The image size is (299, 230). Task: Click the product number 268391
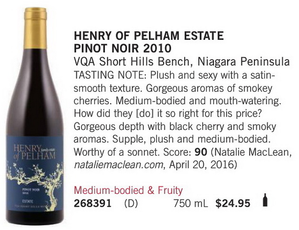pyautogui.click(x=93, y=203)
